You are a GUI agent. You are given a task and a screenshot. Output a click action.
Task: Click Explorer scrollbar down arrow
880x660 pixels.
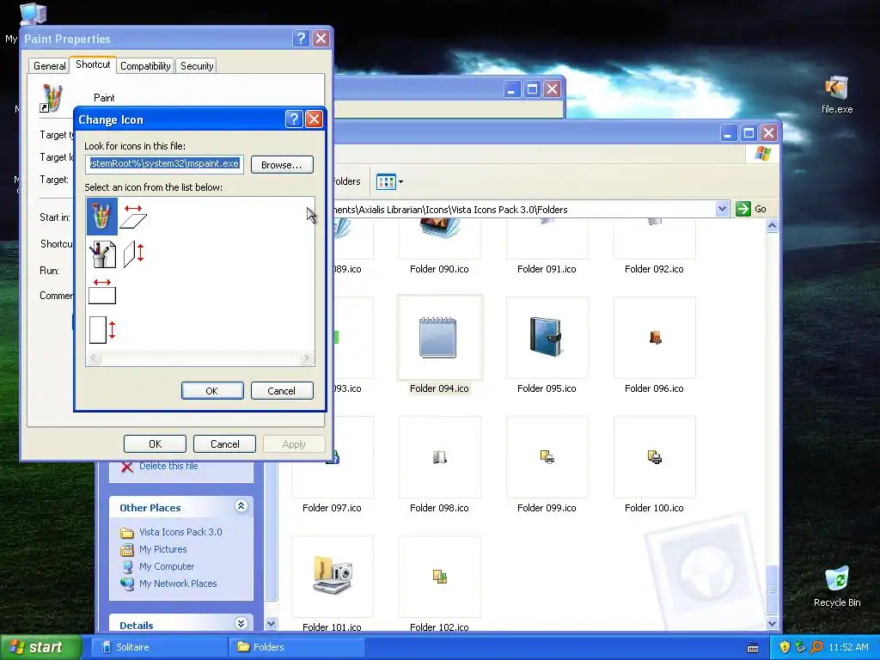click(773, 623)
